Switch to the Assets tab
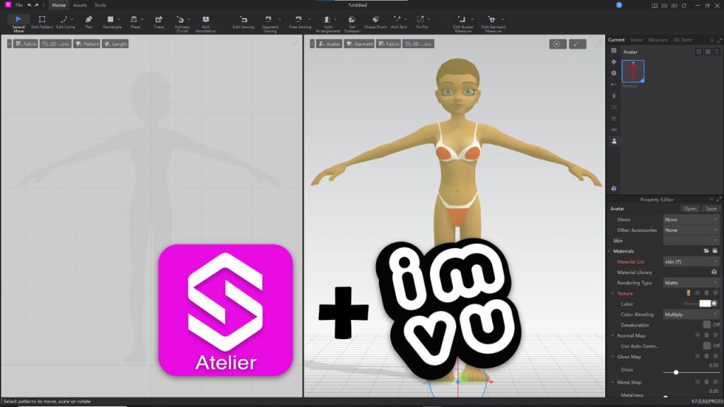 (x=78, y=5)
